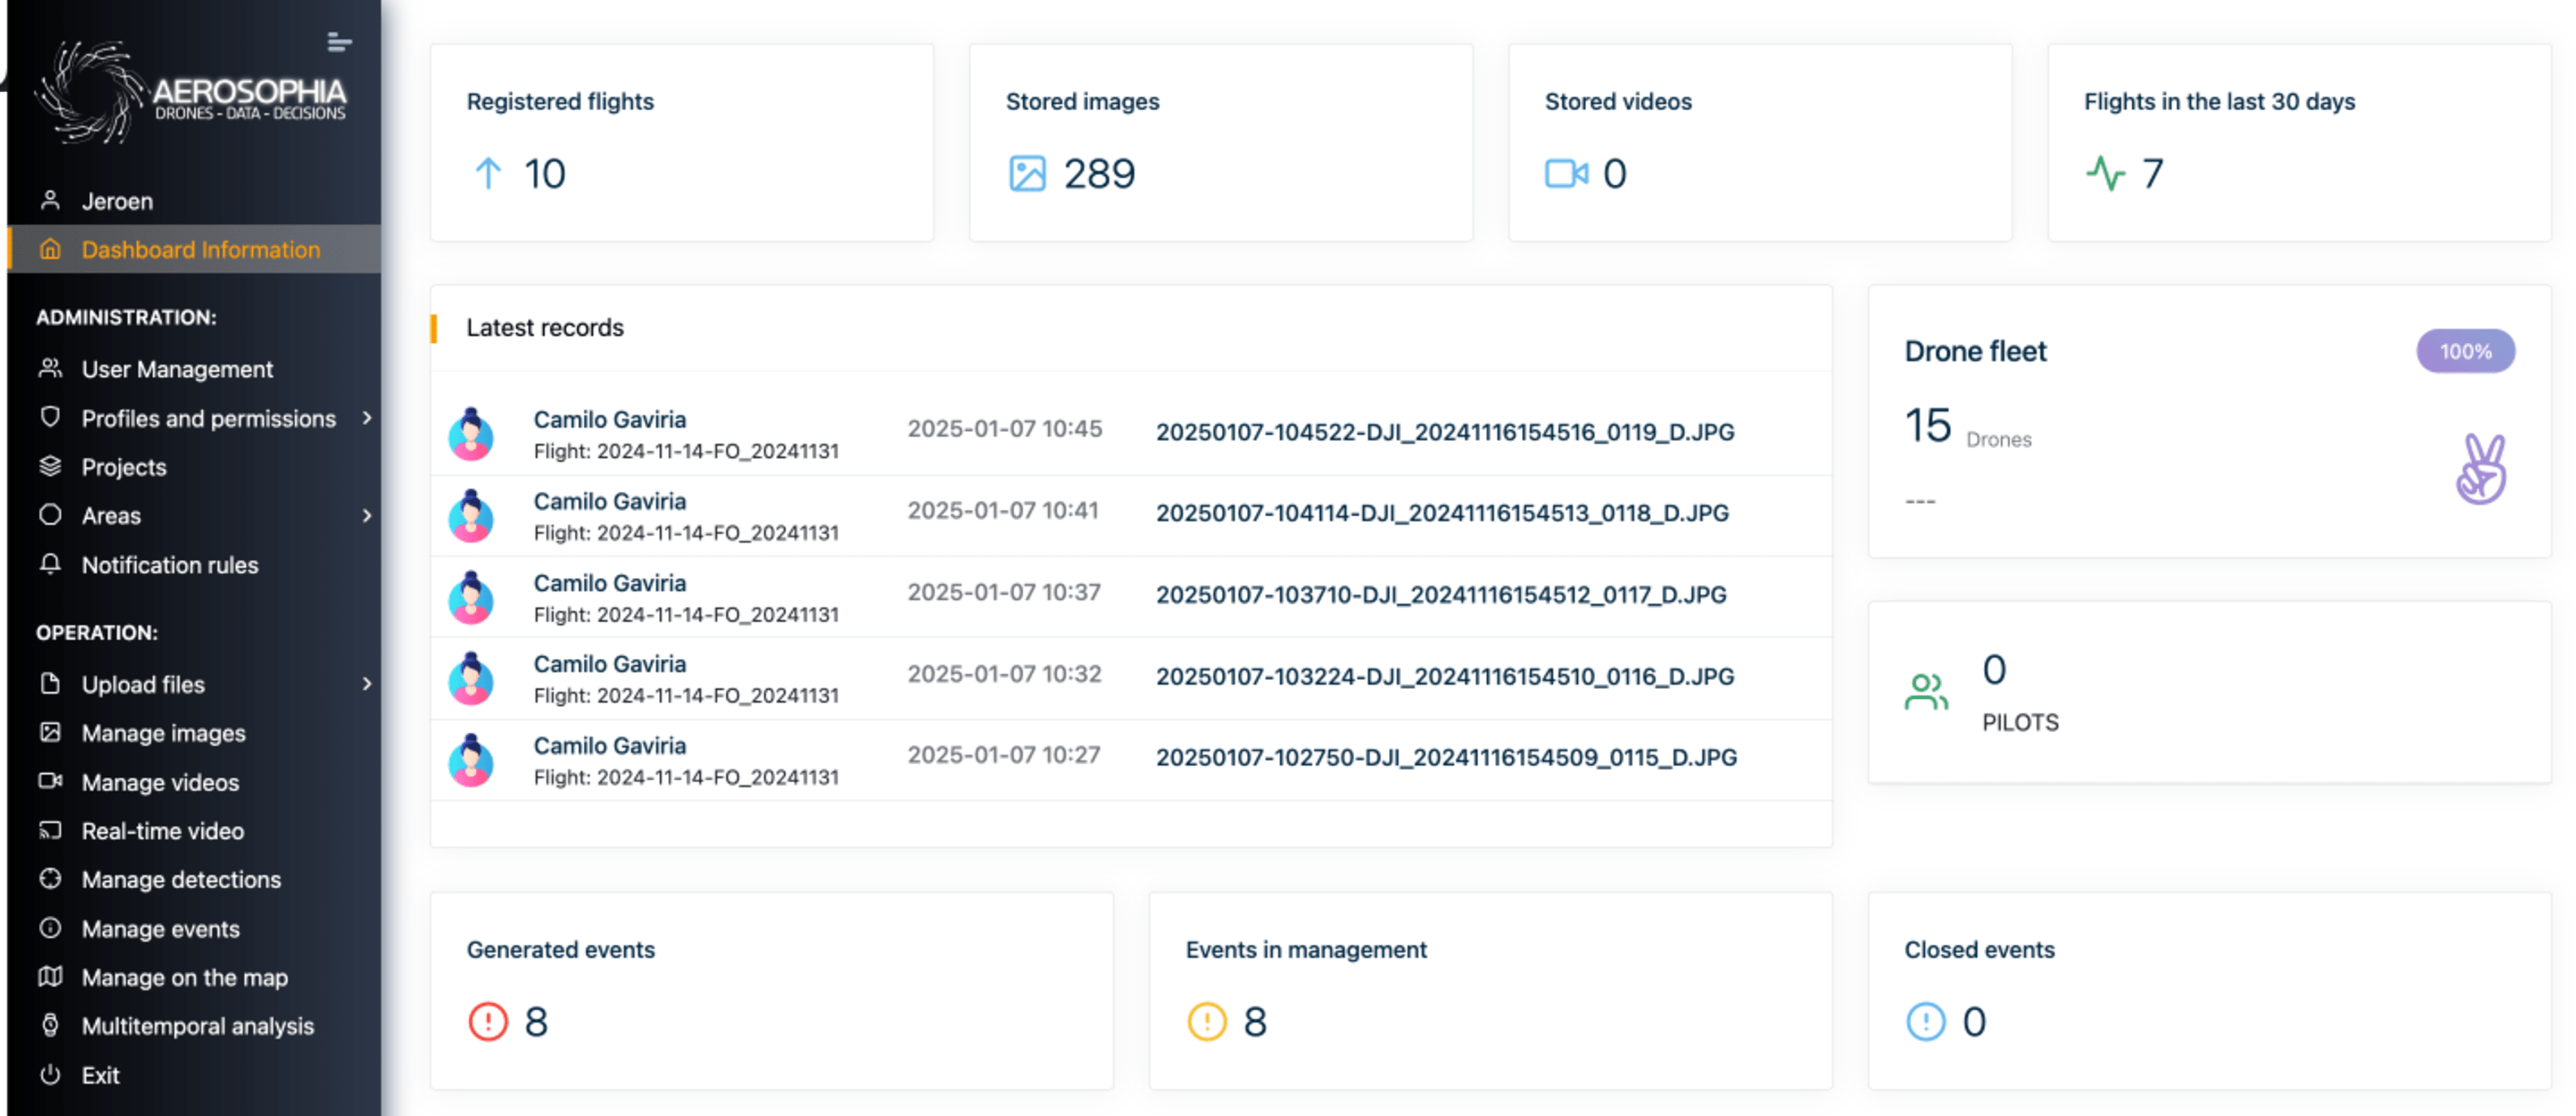The height and width of the screenshot is (1116, 2576).
Task: Click the red alert icon under Generated events
Action: [x=487, y=1022]
